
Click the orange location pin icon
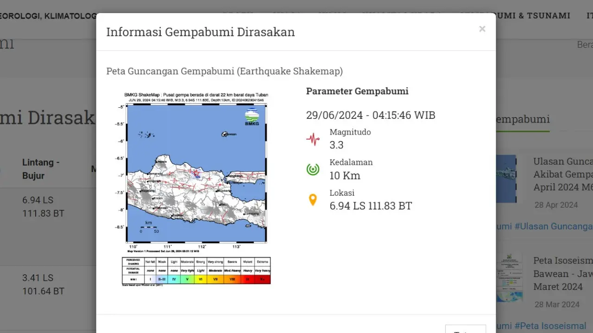(x=313, y=200)
